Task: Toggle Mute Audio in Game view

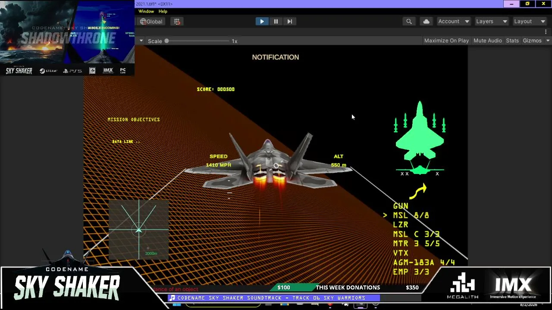Action: [488, 40]
